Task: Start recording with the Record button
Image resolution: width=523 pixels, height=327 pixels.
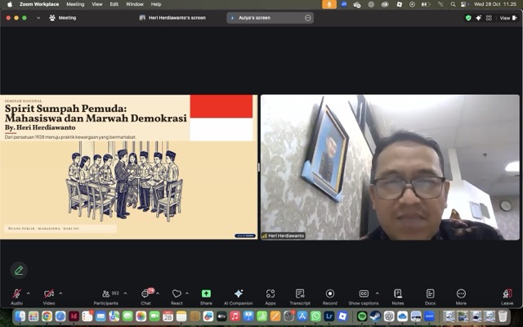Action: [x=330, y=296]
